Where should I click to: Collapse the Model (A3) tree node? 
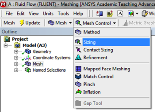[6, 45]
